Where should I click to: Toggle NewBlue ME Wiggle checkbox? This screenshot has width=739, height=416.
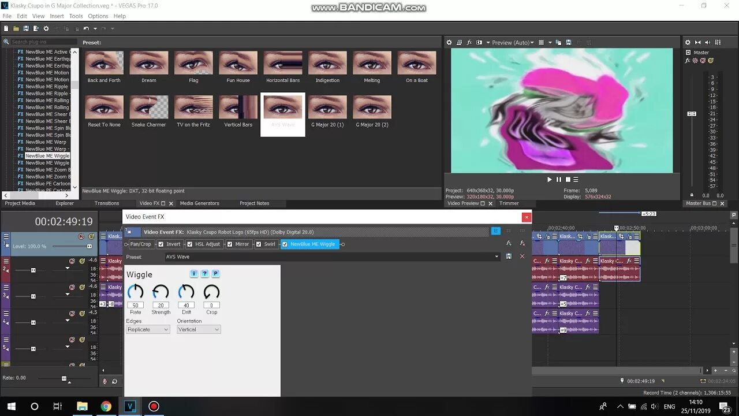point(285,244)
